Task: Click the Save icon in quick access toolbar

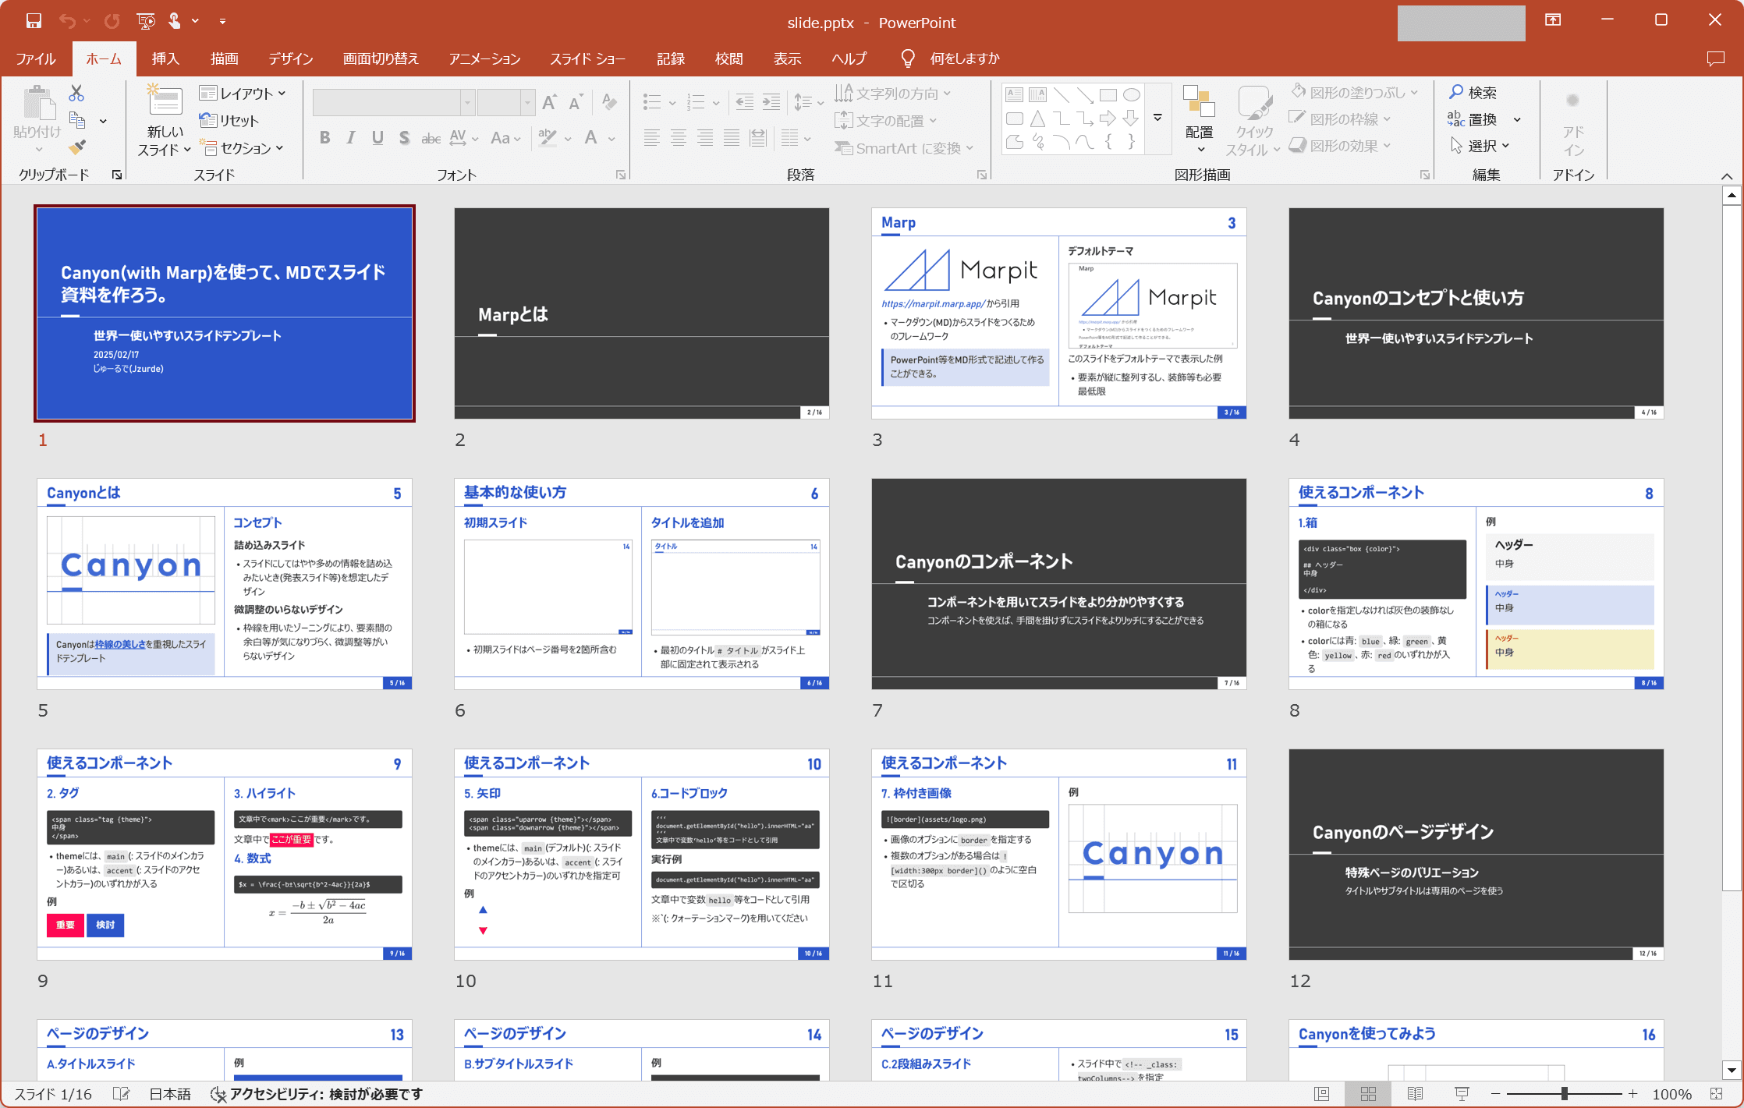Action: pyautogui.click(x=34, y=21)
